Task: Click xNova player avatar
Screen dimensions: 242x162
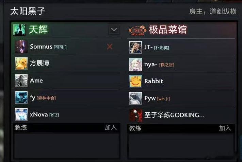Action: coord(21,114)
